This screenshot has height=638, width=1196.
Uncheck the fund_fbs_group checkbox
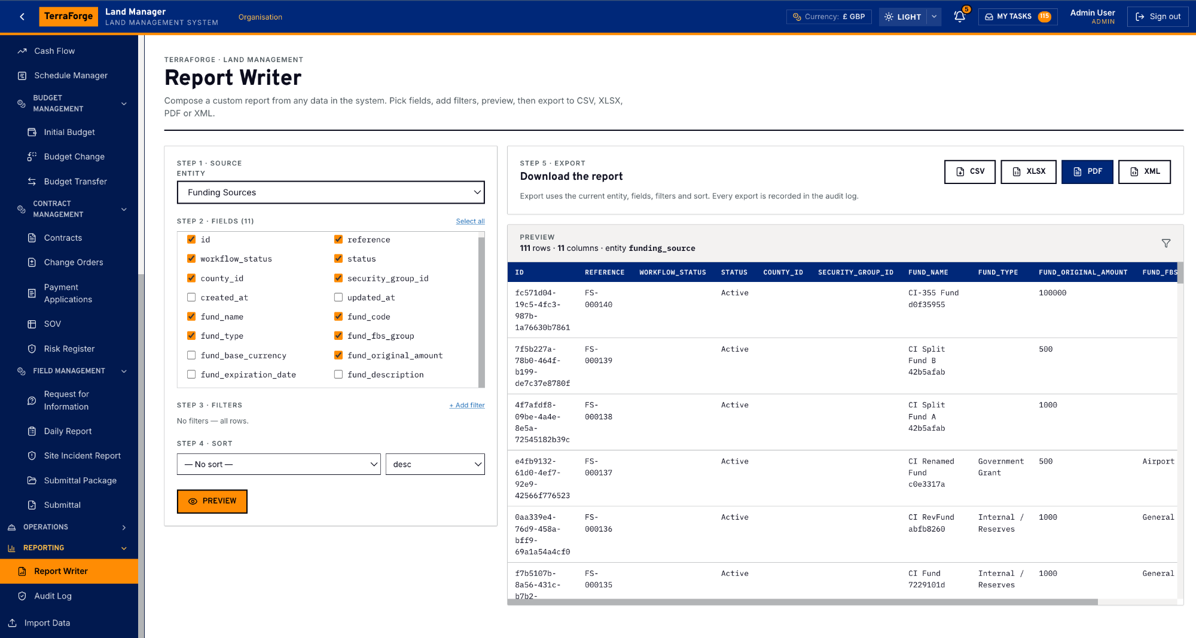coord(338,336)
